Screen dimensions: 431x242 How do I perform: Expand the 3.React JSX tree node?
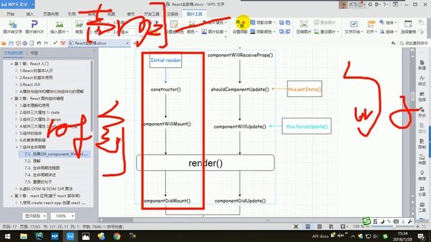(16, 85)
